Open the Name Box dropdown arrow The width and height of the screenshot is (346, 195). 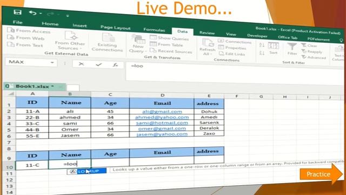click(x=52, y=63)
